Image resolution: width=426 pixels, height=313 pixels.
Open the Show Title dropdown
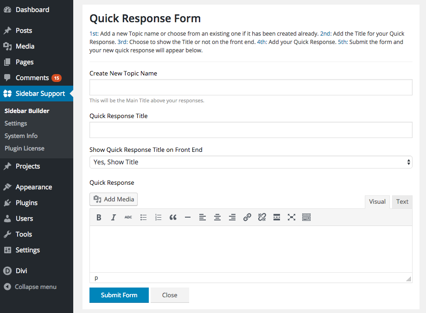(251, 162)
